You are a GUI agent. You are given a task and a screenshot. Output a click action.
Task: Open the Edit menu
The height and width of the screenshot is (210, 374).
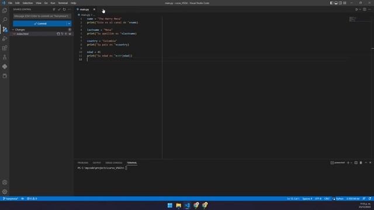coord(18,3)
